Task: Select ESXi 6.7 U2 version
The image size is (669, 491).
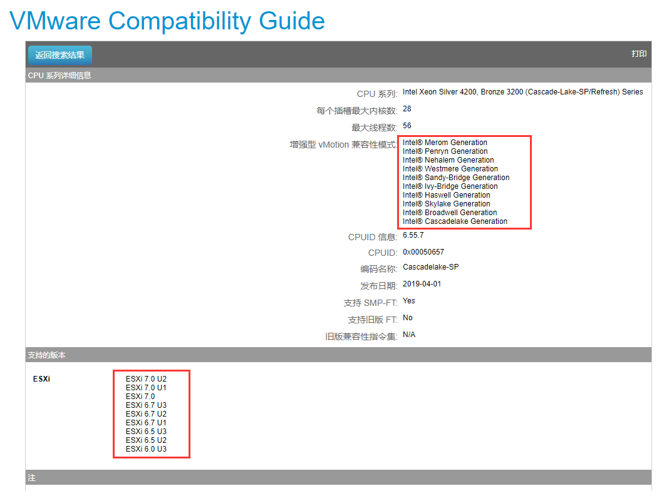Action: point(146,414)
